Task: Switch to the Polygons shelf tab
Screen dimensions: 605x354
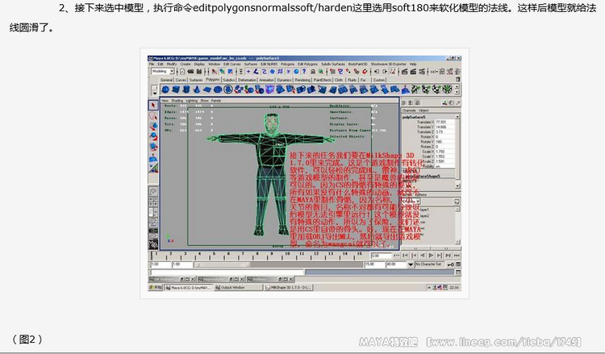Action: click(x=212, y=80)
